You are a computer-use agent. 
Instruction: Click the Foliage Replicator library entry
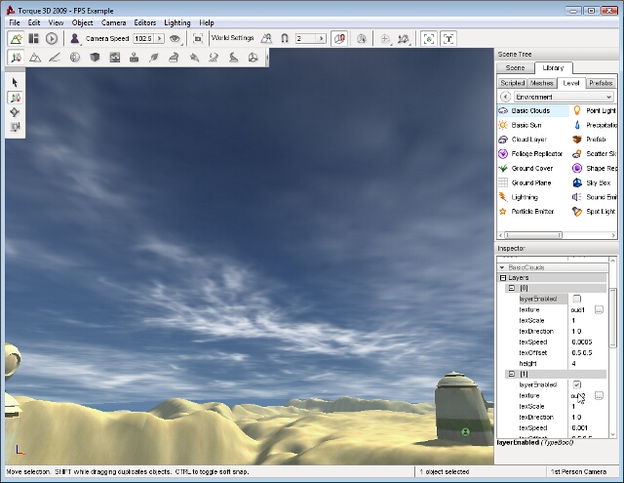pos(536,154)
